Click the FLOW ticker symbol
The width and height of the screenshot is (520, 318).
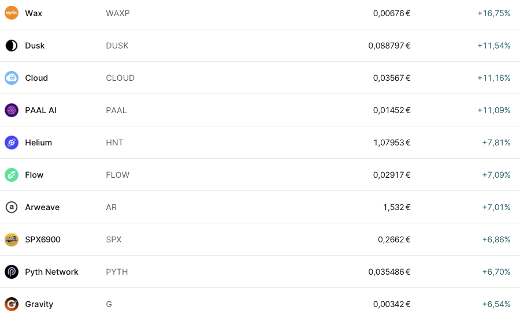click(x=118, y=175)
